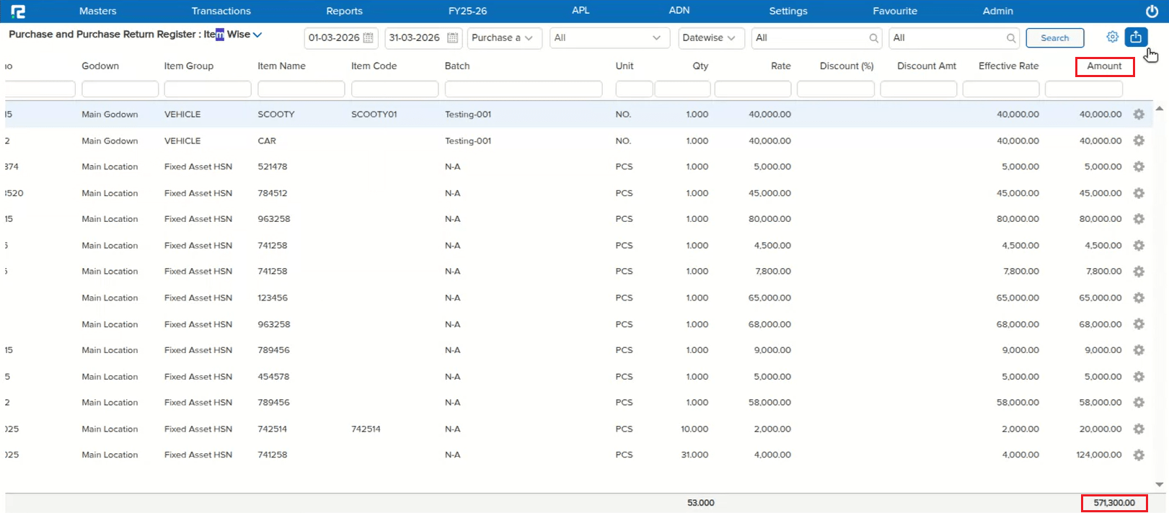Click the app logo icon in the top bar
This screenshot has height=513, width=1169.
[x=18, y=12]
